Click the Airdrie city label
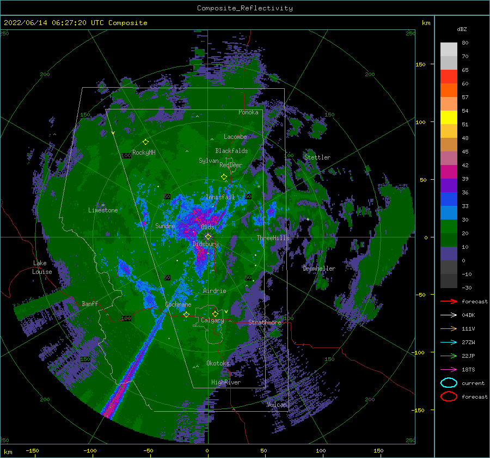Screen dimensions: 490x458 tap(215, 291)
